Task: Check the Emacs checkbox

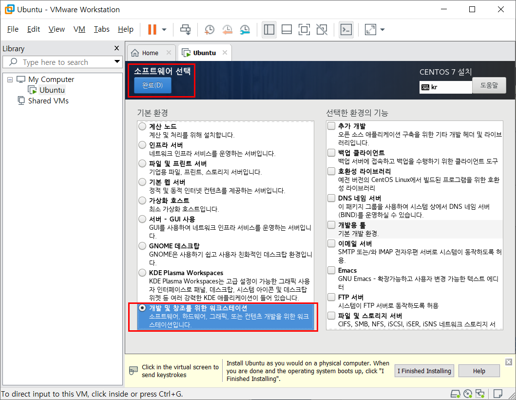Action: point(331,270)
